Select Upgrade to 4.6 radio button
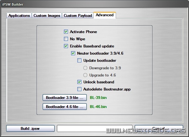Viewport: 189px width, 137px height. click(85, 75)
